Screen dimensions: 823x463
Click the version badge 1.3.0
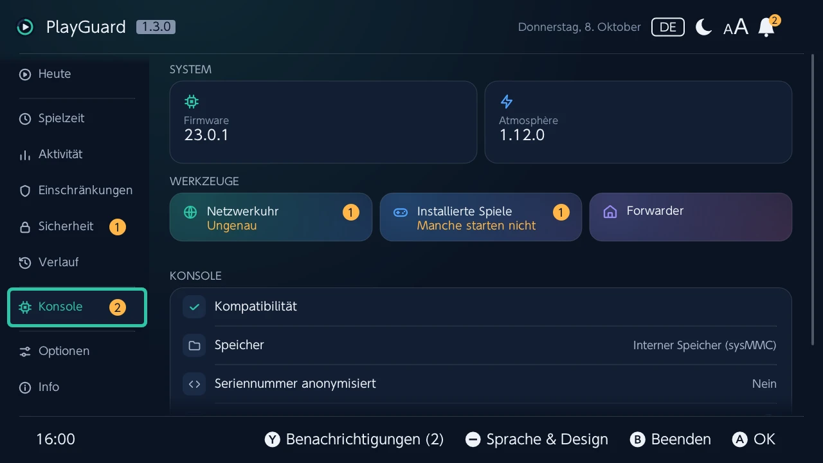[x=156, y=27]
